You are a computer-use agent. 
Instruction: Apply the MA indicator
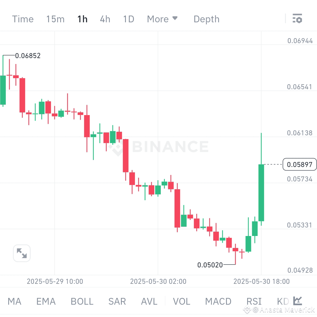14,301
